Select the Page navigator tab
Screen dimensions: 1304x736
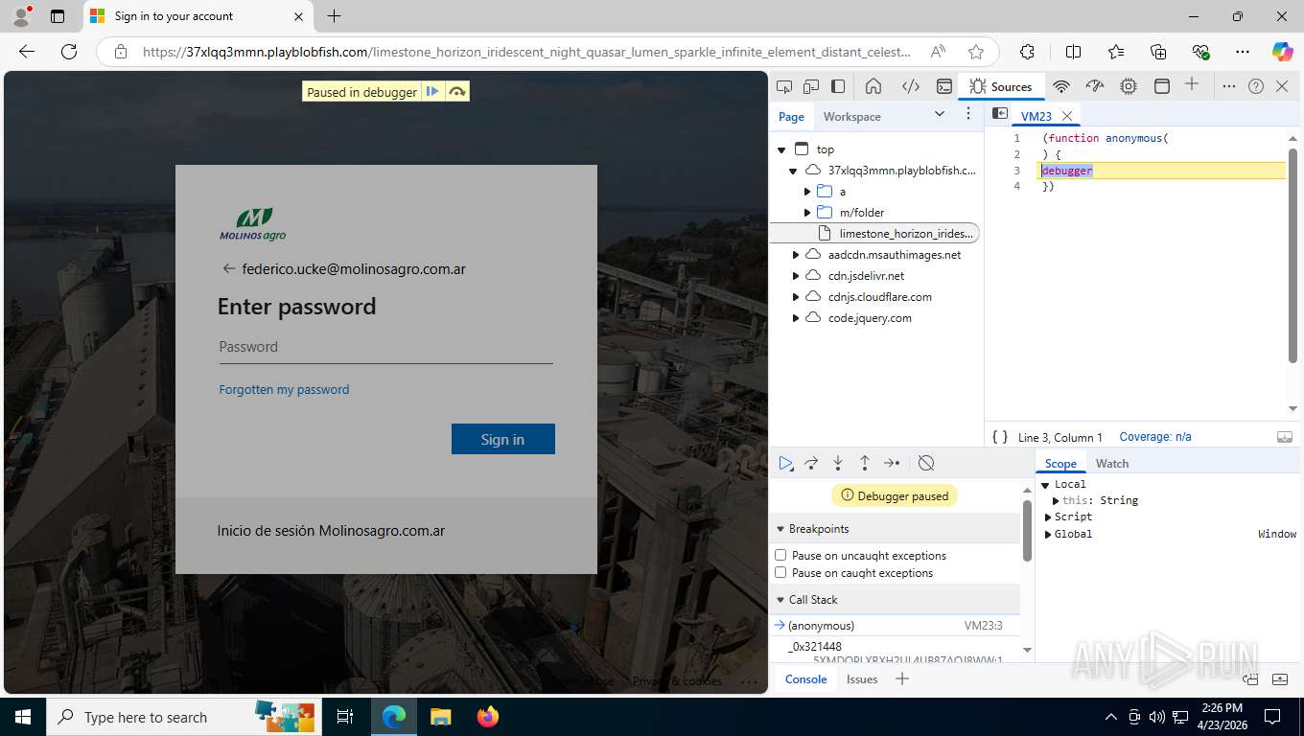point(791,116)
